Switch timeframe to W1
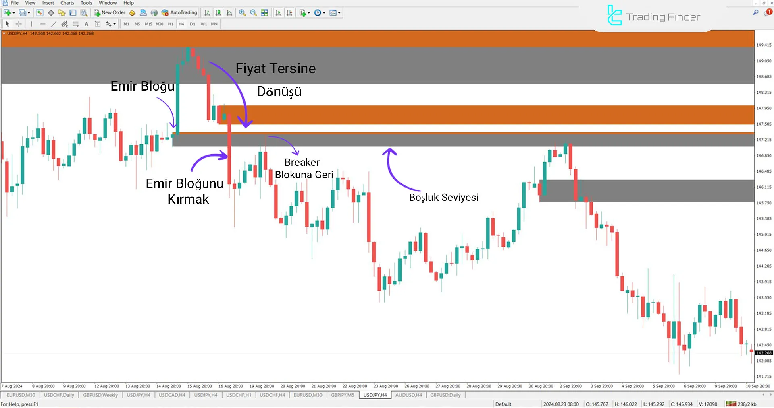This screenshot has height=408, width=774. 204,24
